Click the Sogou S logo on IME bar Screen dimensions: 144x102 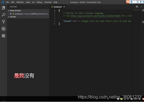pyautogui.click(x=128, y=2)
